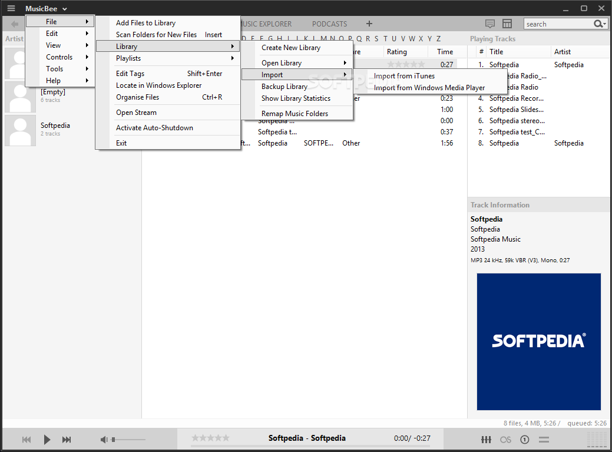Skip to previous track
The height and width of the screenshot is (452, 612).
click(27, 440)
